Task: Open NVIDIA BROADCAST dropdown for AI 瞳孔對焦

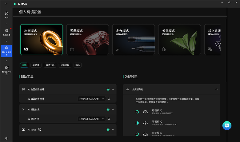Action: [x=91, y=119]
